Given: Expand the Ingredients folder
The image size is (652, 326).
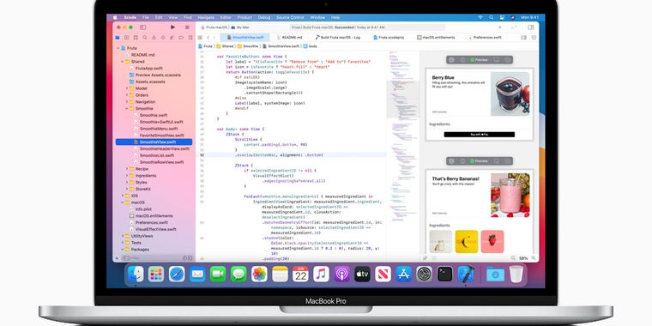Looking at the screenshot, I should [126, 176].
